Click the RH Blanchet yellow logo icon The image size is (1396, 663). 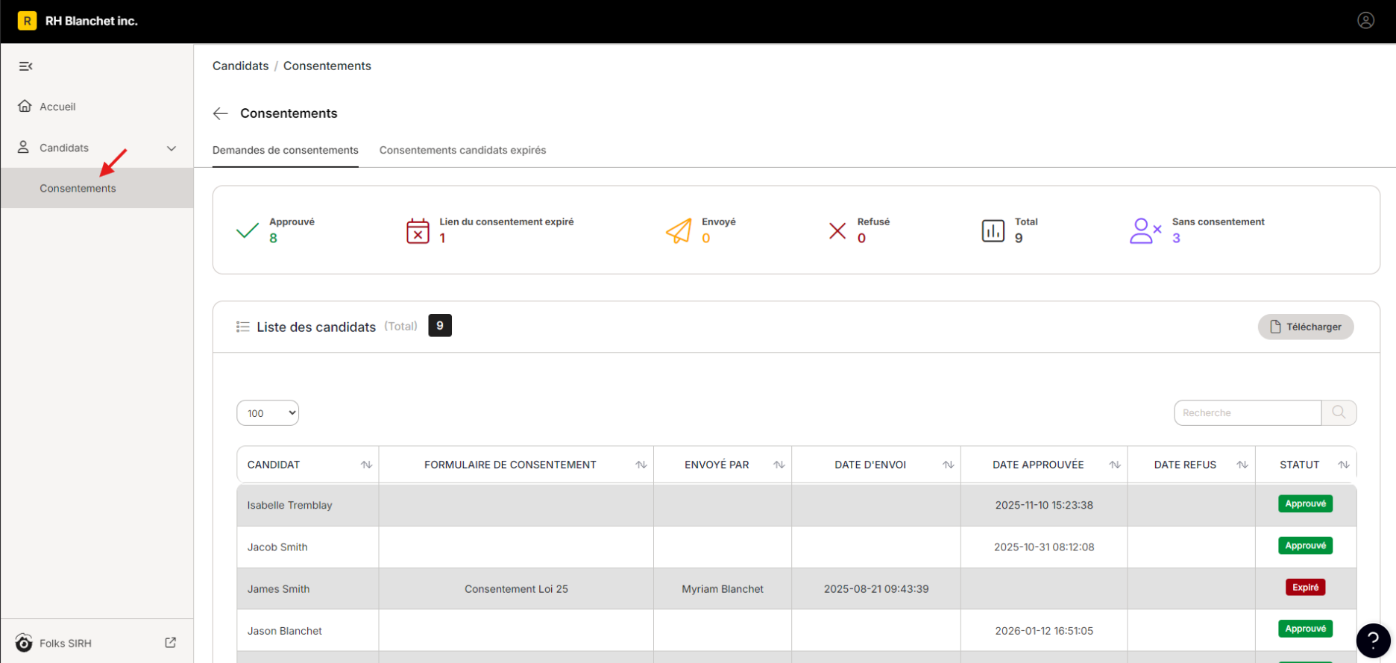(27, 21)
